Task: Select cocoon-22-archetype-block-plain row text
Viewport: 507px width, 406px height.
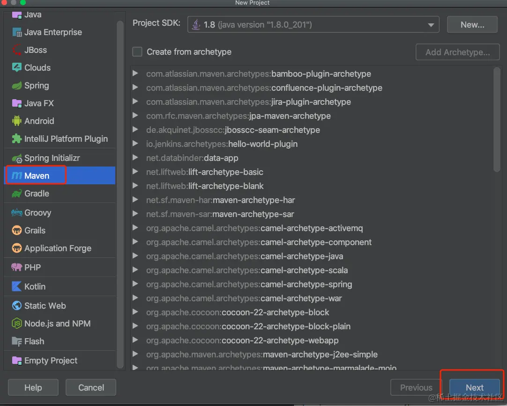Action: pyautogui.click(x=248, y=326)
